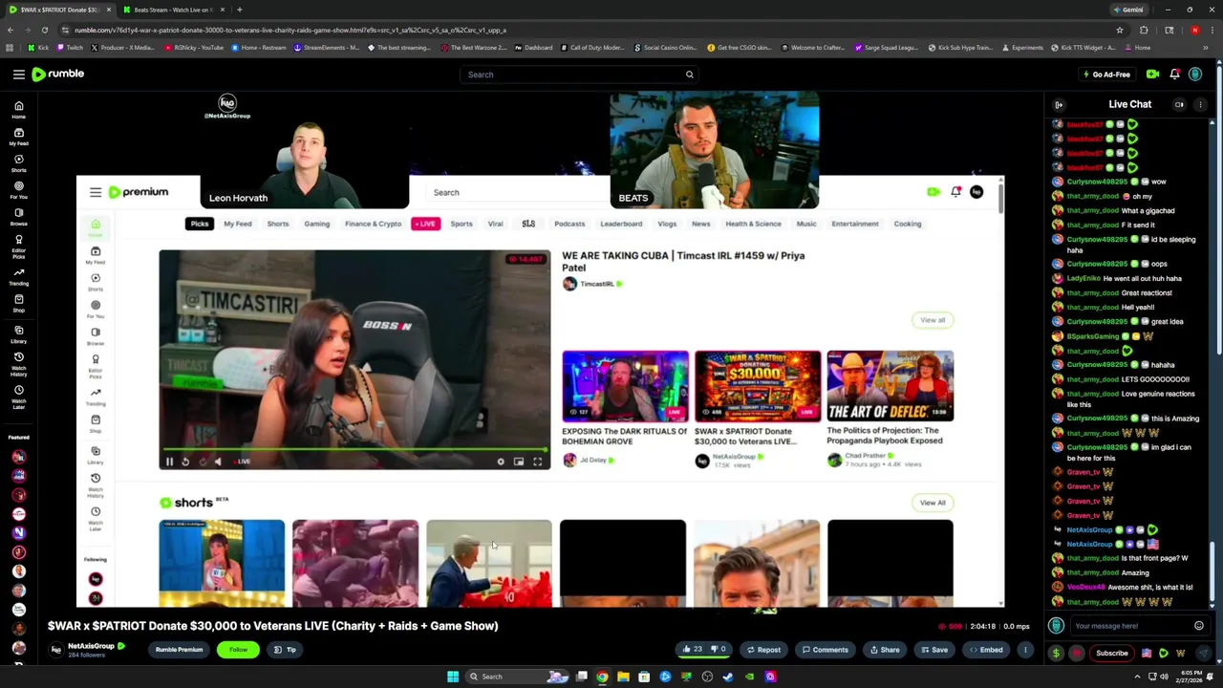Open the emoji picker in chat
Viewport: 1223px width, 688px height.
click(1199, 626)
